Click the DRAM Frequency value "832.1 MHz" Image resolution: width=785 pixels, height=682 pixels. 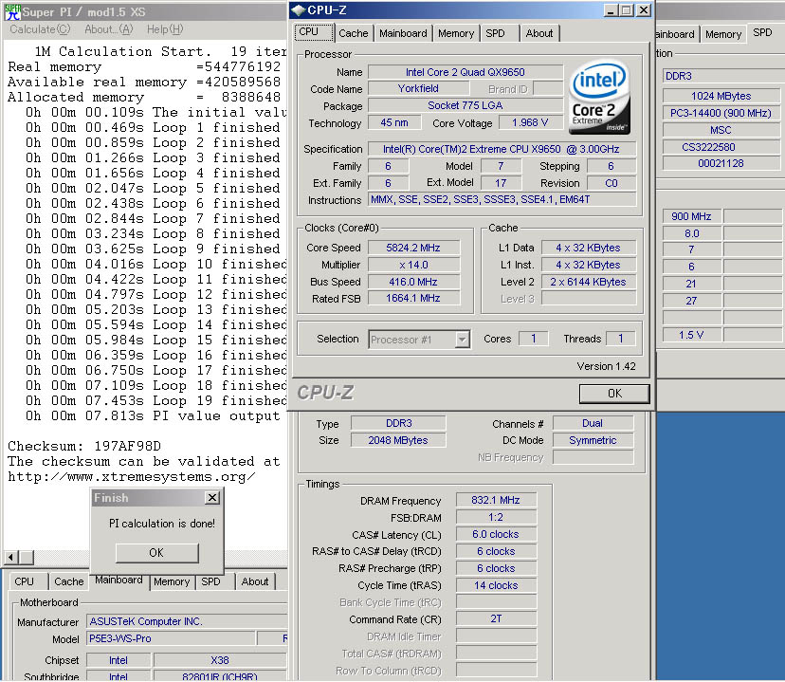[496, 500]
